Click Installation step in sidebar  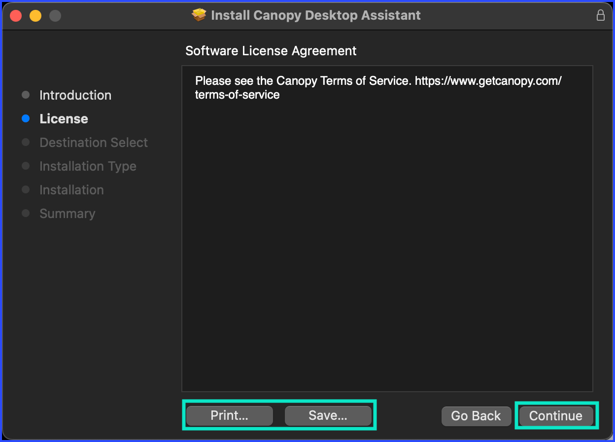[71, 190]
